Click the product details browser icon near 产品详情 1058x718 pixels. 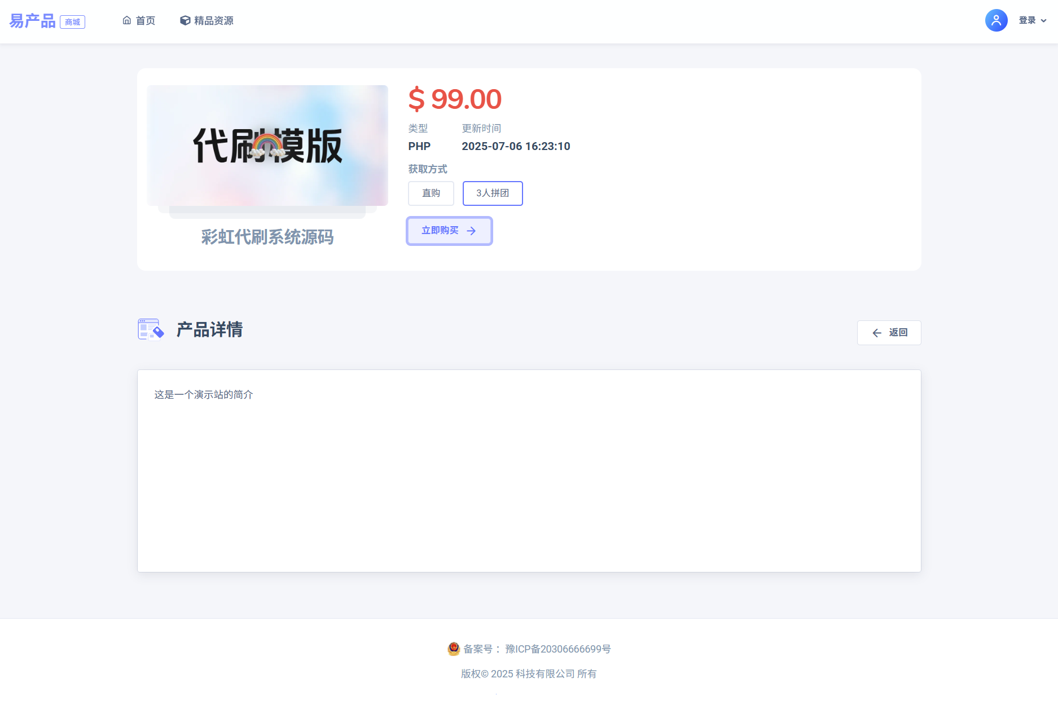click(150, 329)
